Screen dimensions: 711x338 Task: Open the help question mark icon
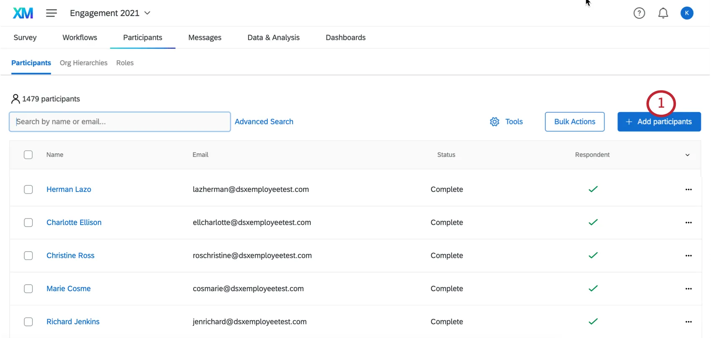(x=639, y=13)
